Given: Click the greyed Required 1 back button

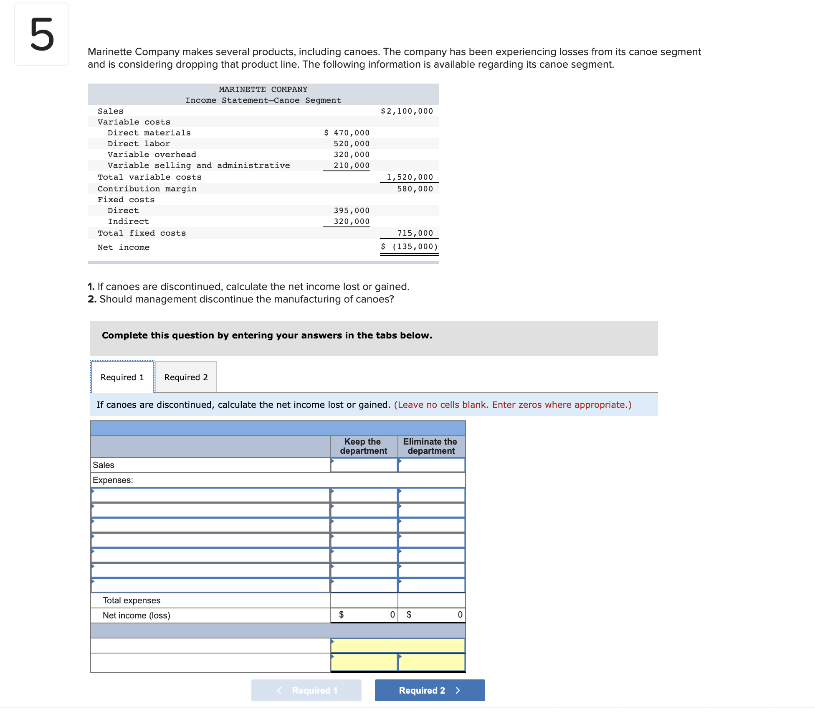Looking at the screenshot, I should point(306,690).
